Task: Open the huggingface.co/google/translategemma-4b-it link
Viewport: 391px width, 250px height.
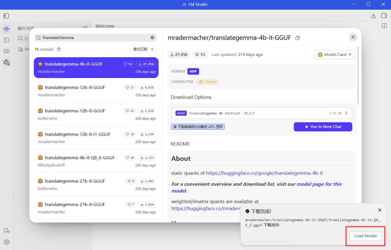Action: click(x=264, y=173)
